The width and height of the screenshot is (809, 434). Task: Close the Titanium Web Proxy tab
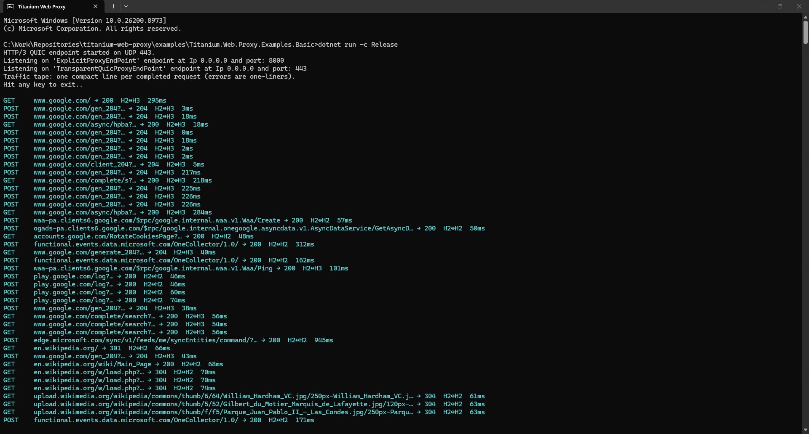click(95, 6)
